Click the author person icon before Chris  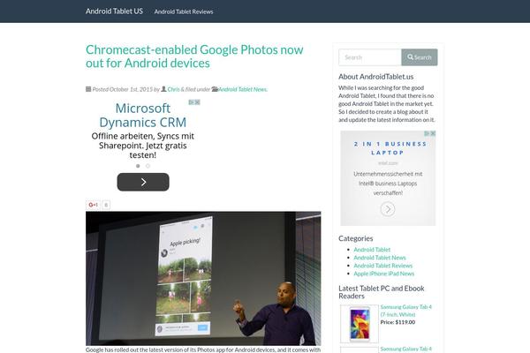163,89
